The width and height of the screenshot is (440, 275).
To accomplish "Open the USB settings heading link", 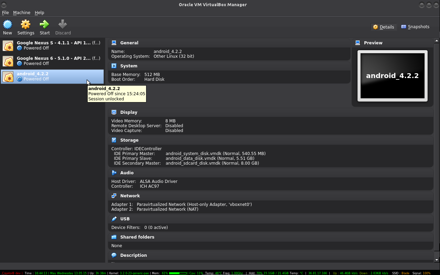I will point(125,219).
